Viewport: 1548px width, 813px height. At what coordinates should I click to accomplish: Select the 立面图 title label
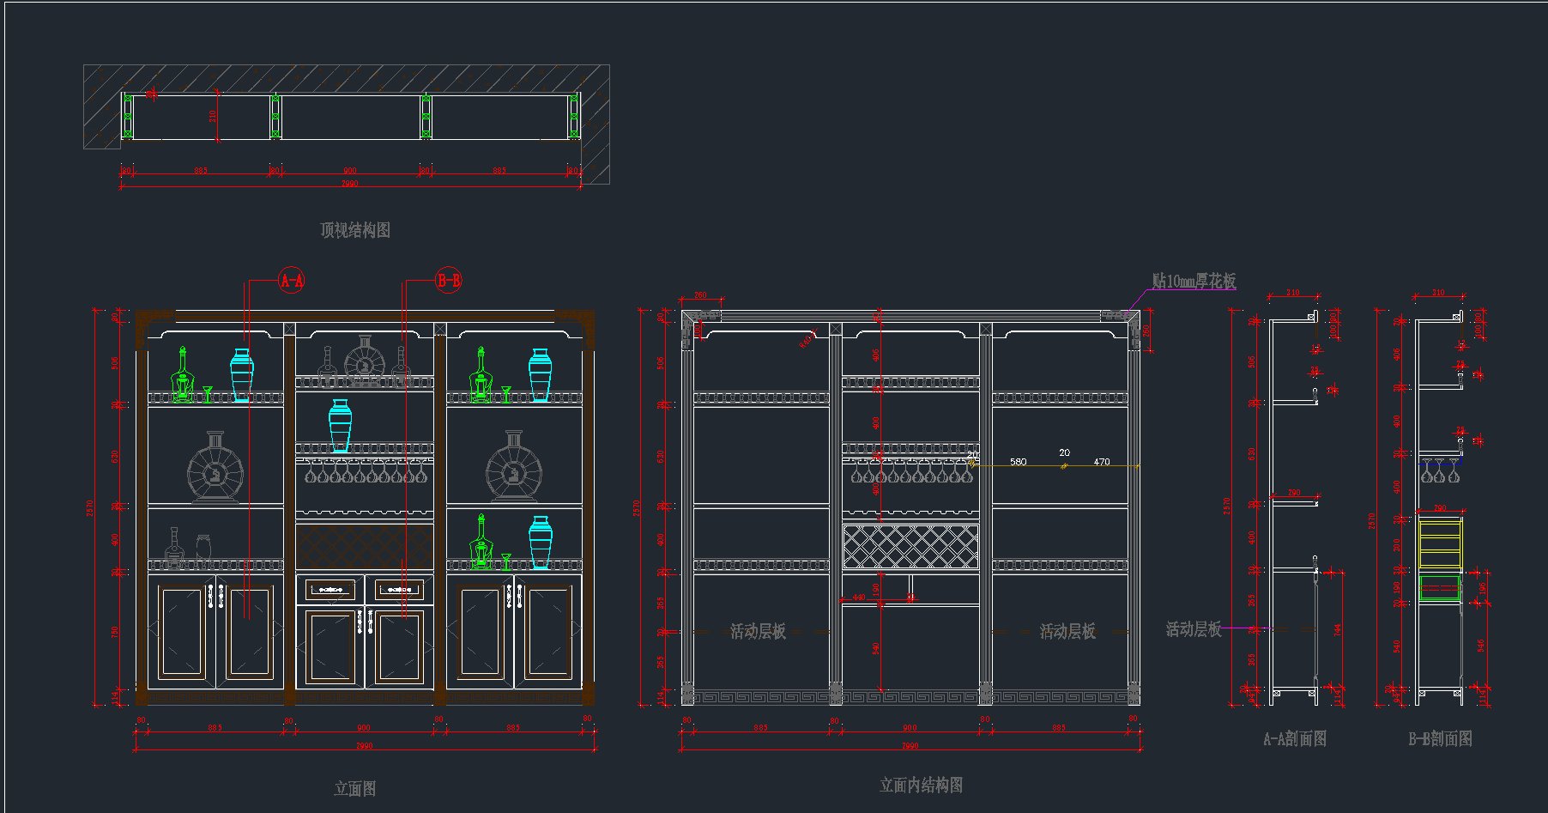[355, 788]
